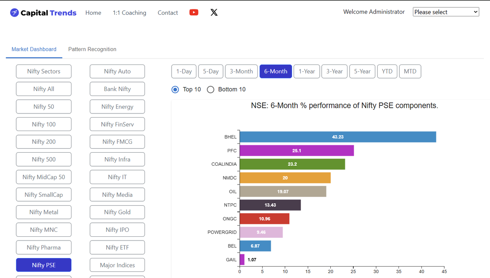The width and height of the screenshot is (490, 278).
Task: Show Nifty 200 index
Action: click(44, 142)
